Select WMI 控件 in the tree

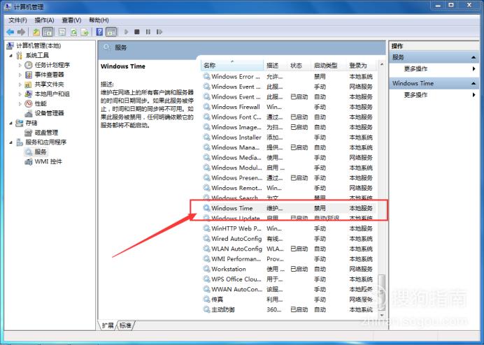click(x=48, y=161)
